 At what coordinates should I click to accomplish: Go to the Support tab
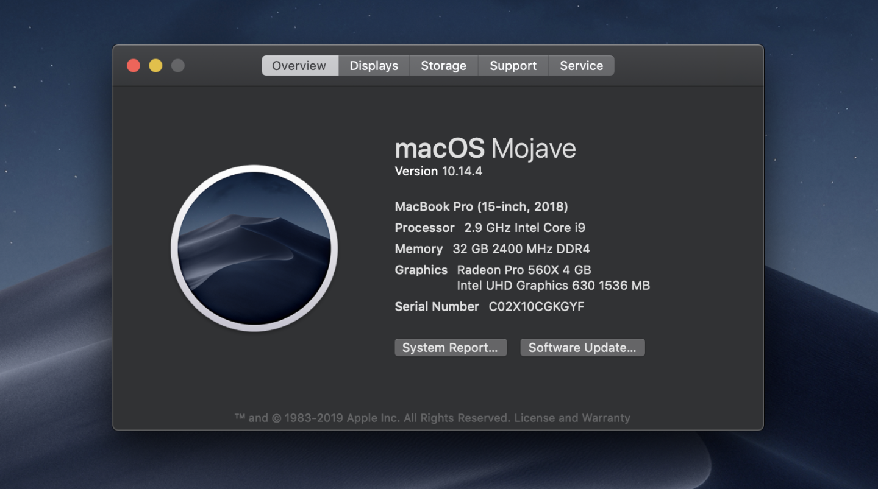pos(513,66)
